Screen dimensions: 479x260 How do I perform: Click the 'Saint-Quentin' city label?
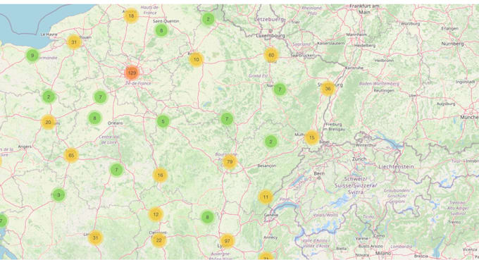(x=166, y=21)
